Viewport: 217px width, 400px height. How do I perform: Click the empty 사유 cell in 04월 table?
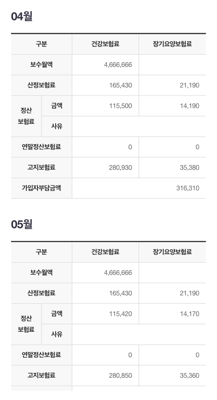click(139, 127)
